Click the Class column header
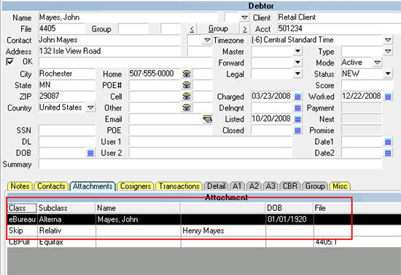 pos(22,208)
